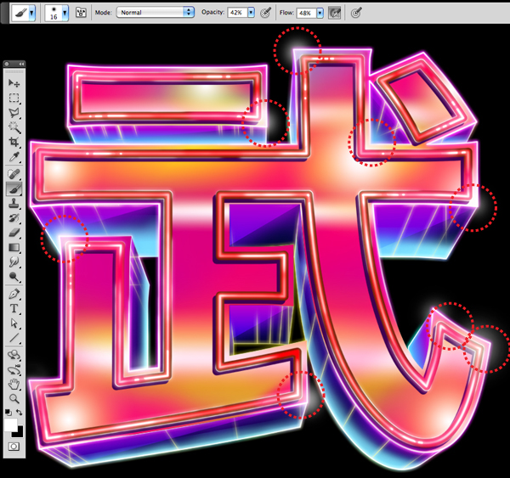This screenshot has width=510, height=478.
Task: Close the toolbox panel
Action: click(7, 64)
